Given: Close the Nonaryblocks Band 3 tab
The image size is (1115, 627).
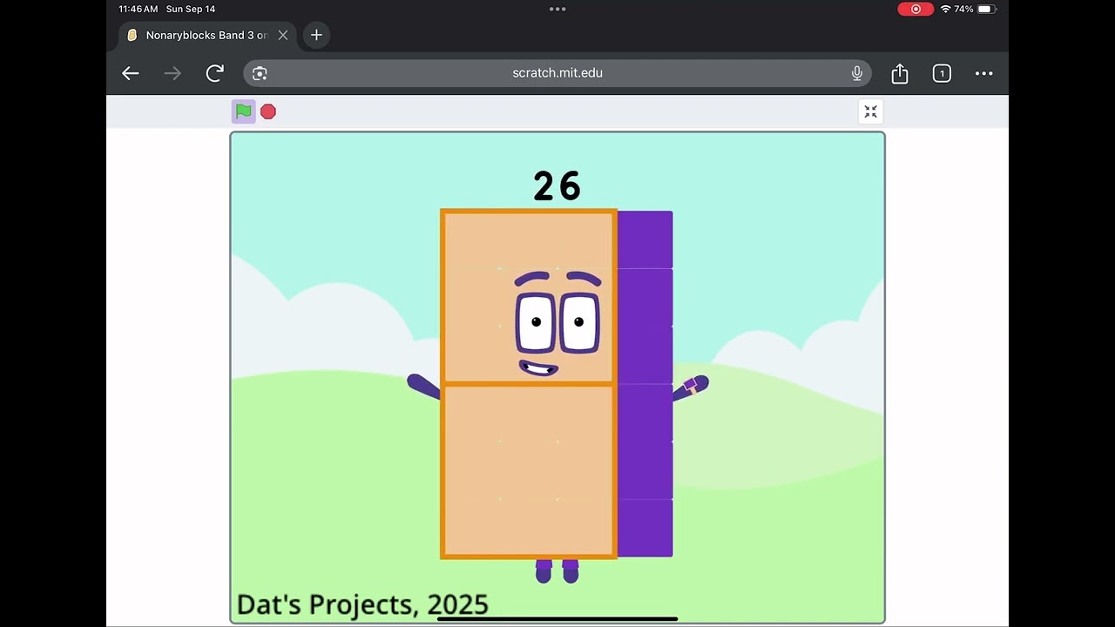Looking at the screenshot, I should (282, 35).
